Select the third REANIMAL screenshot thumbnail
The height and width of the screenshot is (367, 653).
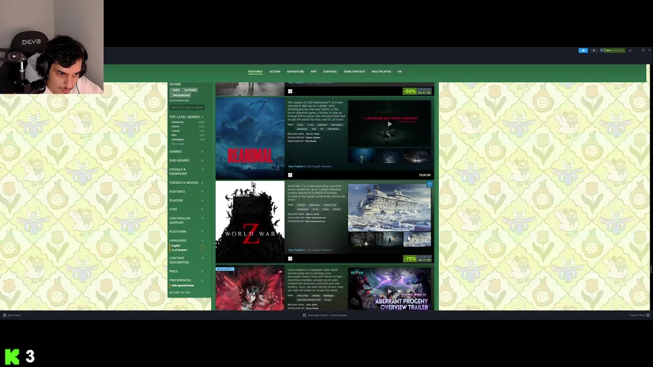pyautogui.click(x=417, y=155)
